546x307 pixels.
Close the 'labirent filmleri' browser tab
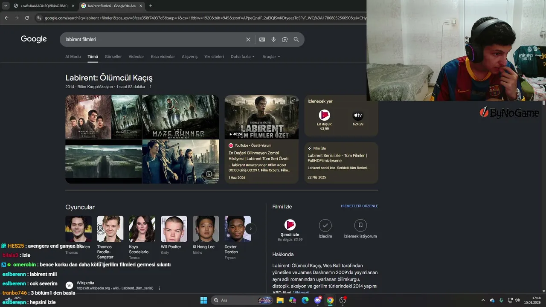(140, 6)
